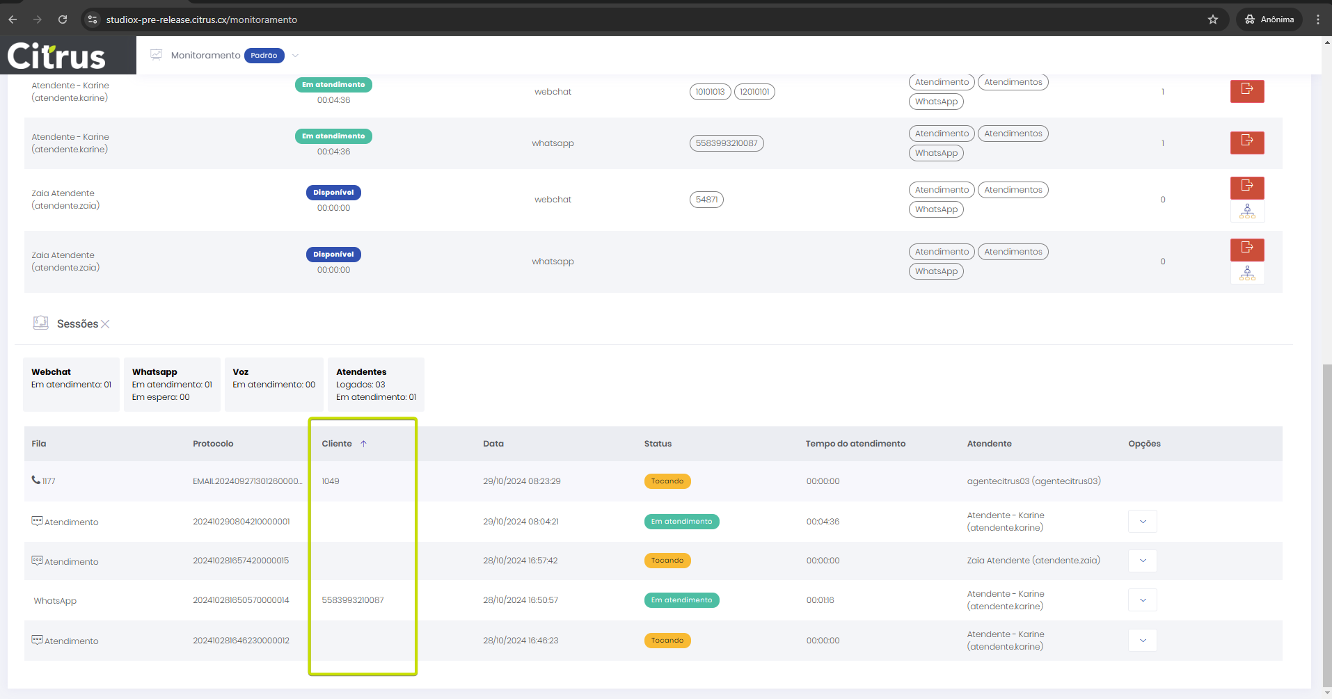This screenshot has height=699, width=1332.
Task: Click the red logout icon for Atendente Karine webchat
Action: pyautogui.click(x=1246, y=91)
